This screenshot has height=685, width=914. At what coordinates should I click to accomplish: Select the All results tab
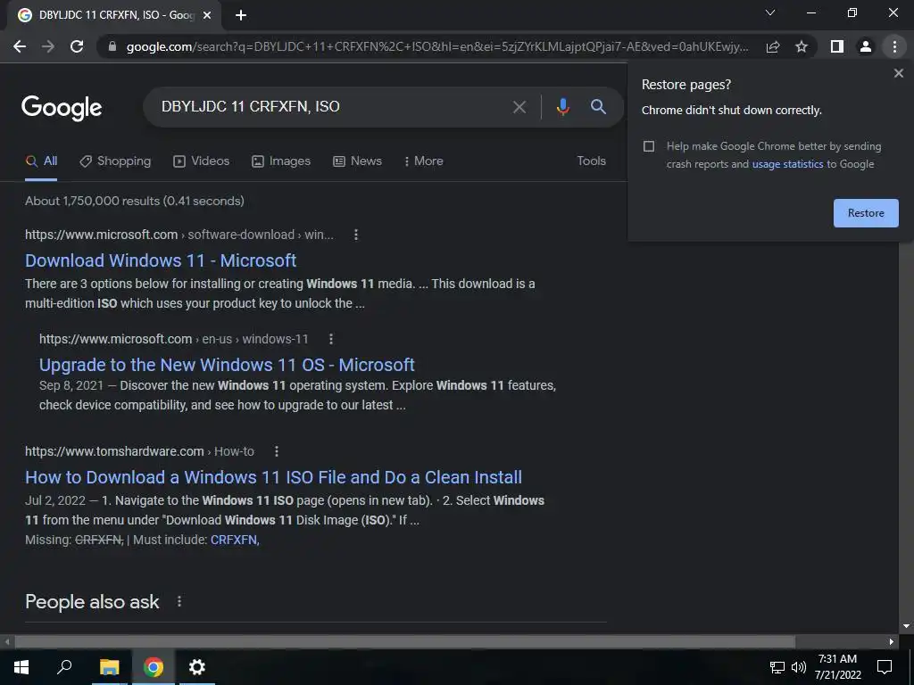[41, 161]
